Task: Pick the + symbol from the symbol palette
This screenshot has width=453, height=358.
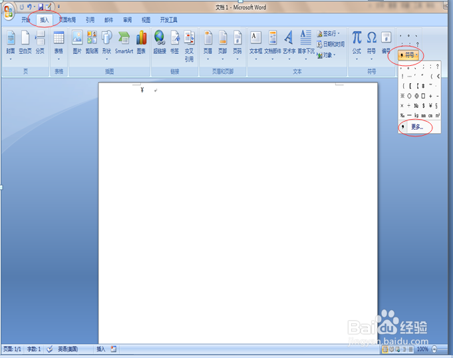Action: click(430, 96)
